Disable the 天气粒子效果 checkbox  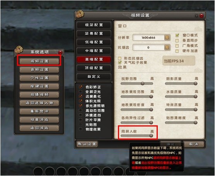tap(120, 63)
